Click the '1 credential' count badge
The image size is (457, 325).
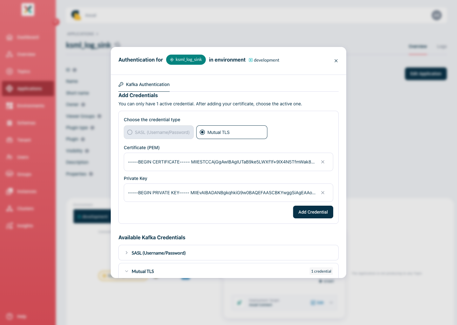[321, 271]
